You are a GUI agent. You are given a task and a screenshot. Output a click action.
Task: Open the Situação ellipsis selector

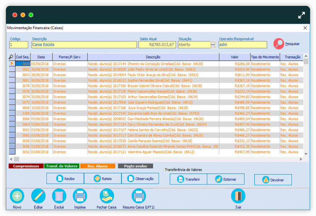click(x=213, y=45)
